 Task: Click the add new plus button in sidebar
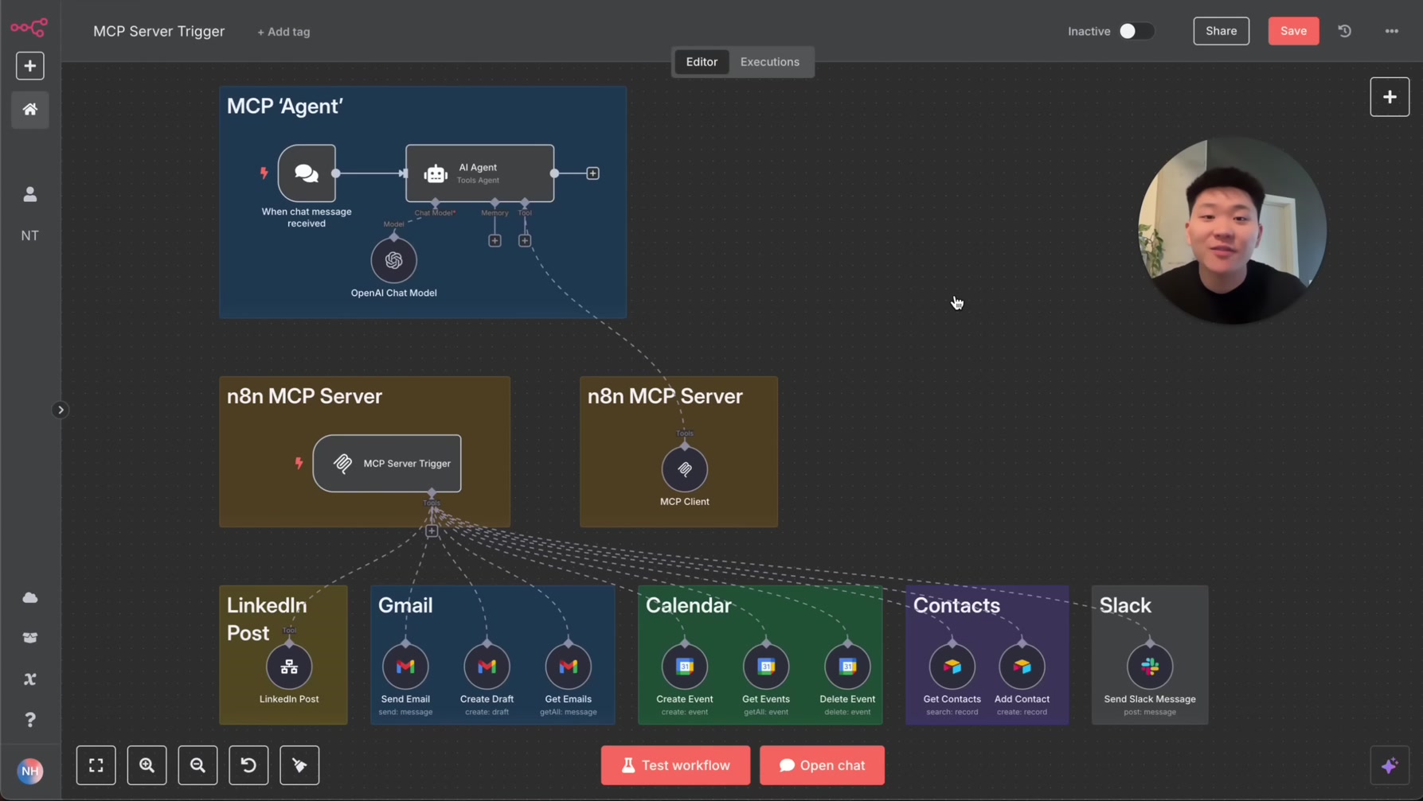coord(30,66)
